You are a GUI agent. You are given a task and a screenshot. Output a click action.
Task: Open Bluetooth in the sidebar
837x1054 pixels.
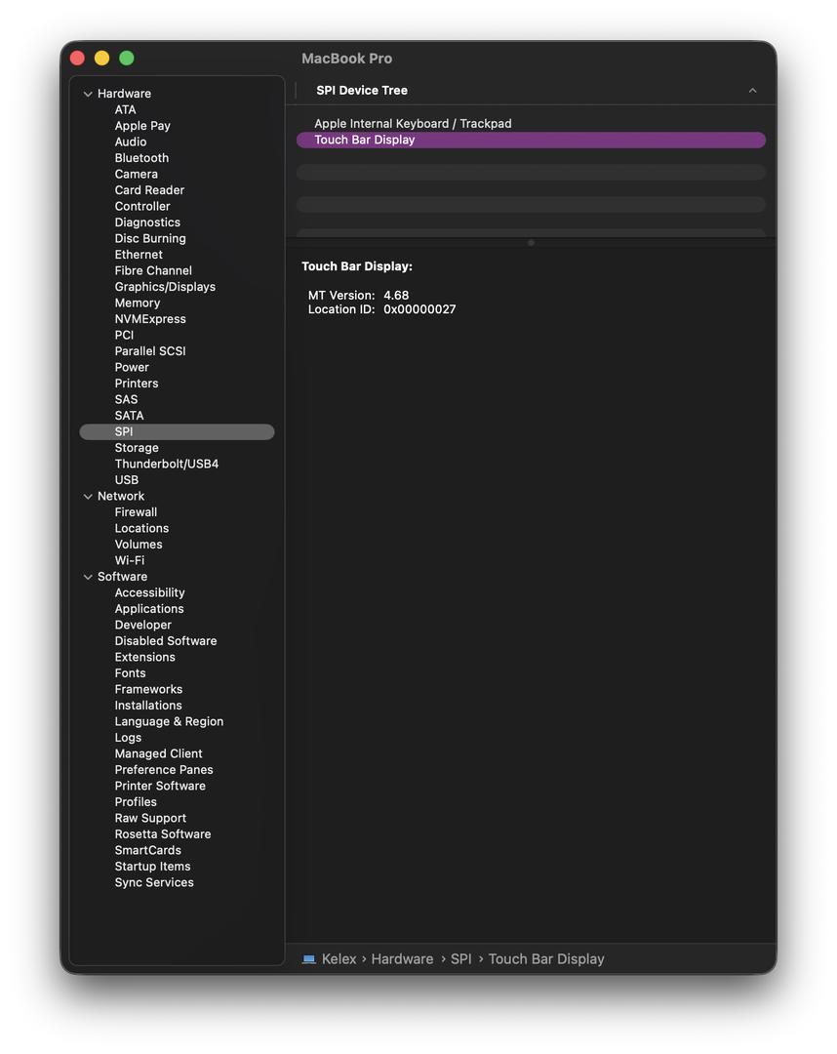[141, 158]
